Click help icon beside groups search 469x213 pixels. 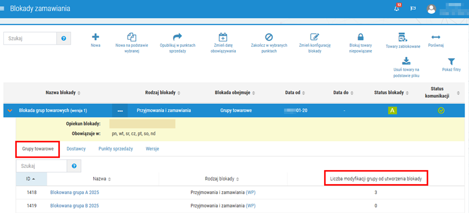point(74,166)
